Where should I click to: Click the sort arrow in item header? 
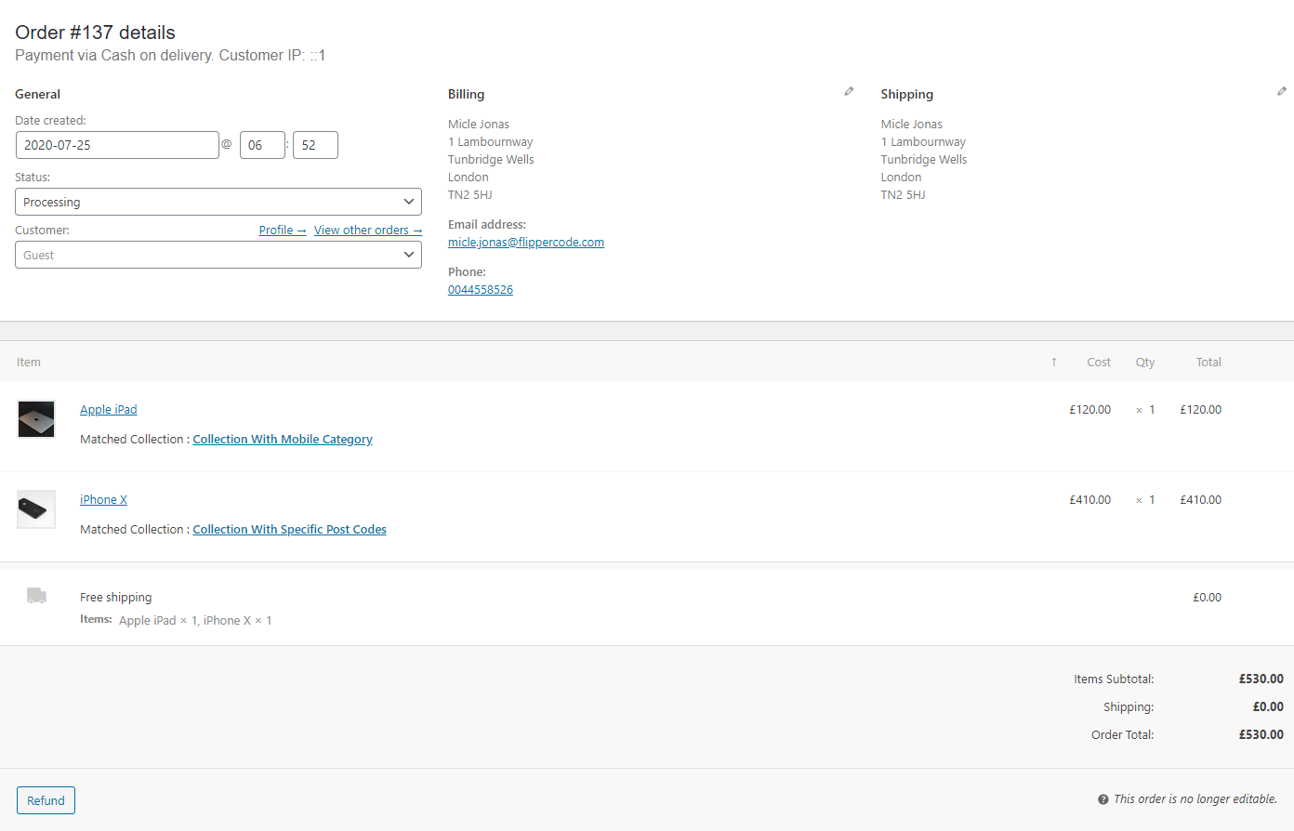(1054, 363)
